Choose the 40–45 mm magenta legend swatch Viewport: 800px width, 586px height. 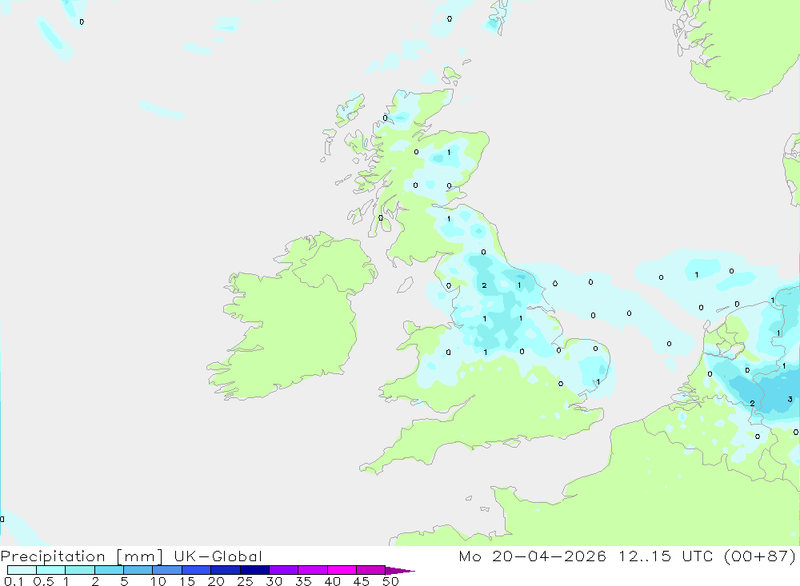tap(342, 570)
